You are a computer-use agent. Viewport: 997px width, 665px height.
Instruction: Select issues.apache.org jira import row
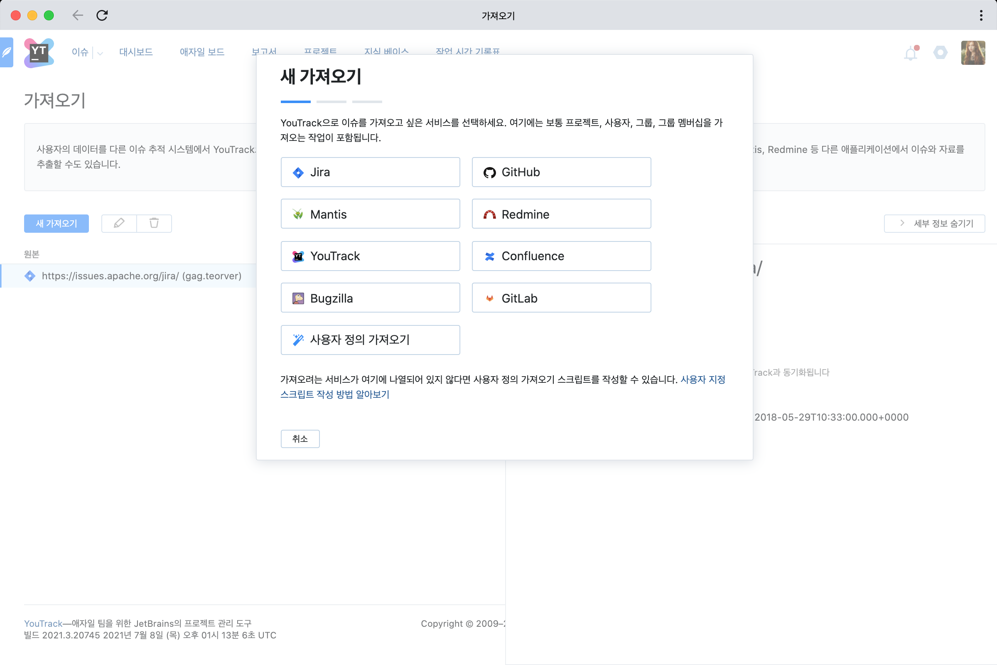(128, 276)
